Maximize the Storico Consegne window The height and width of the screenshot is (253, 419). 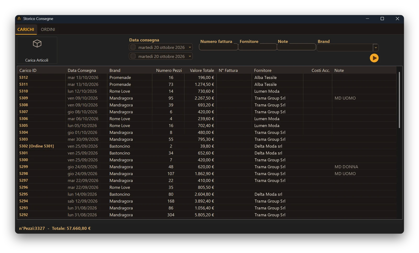(382, 19)
